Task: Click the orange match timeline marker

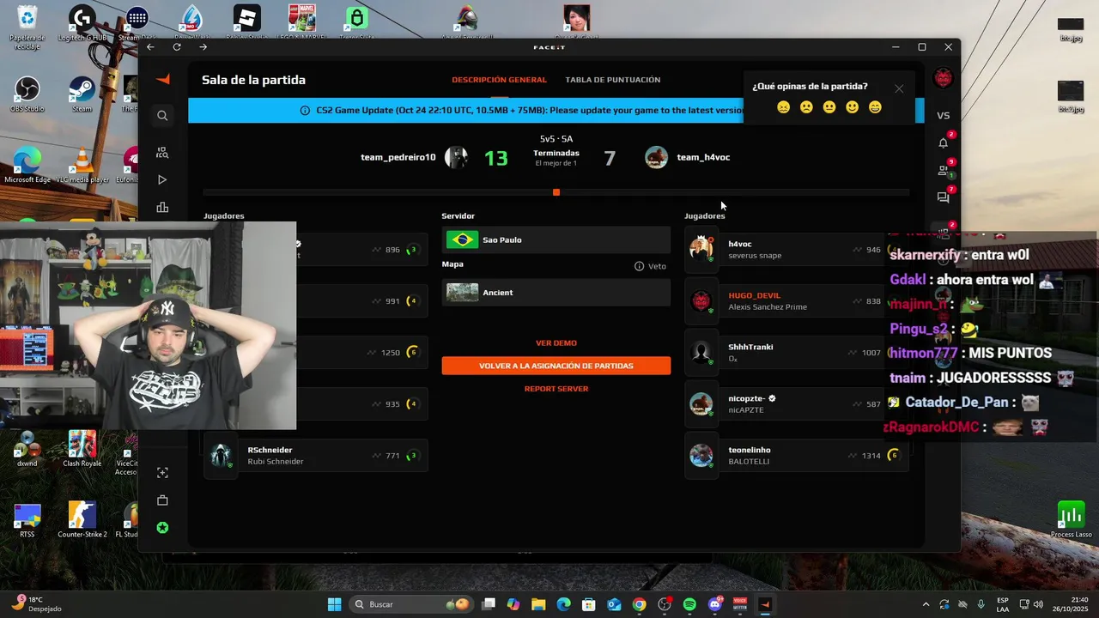Action: coord(556,192)
